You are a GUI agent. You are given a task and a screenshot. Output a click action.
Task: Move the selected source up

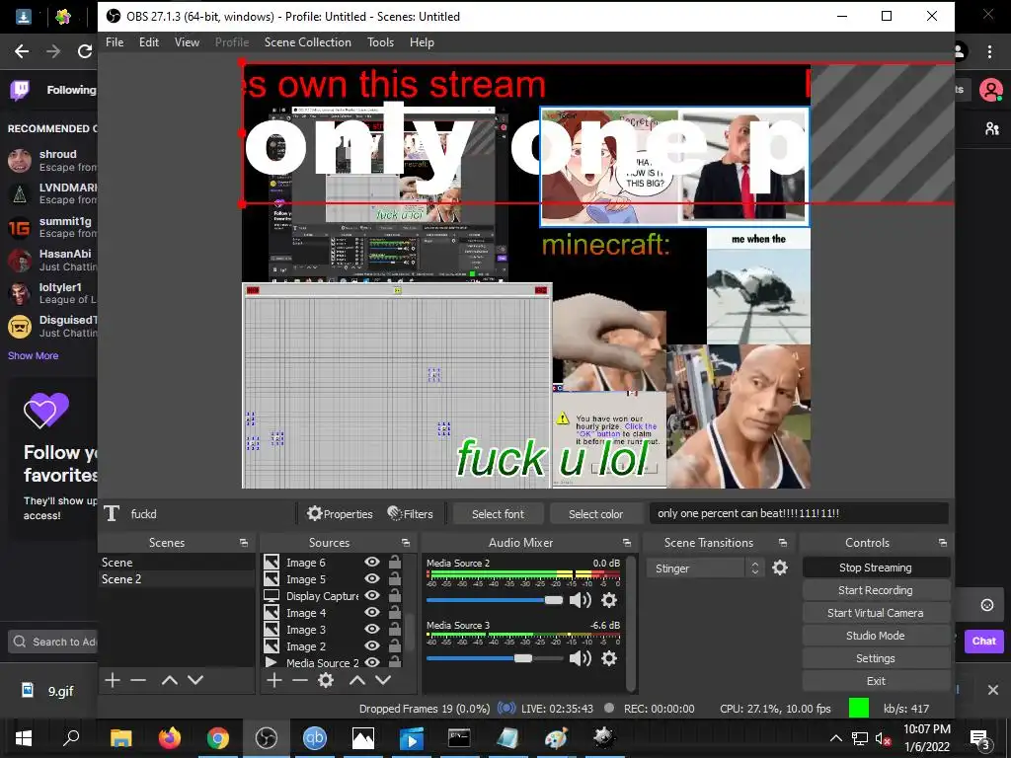pyautogui.click(x=357, y=680)
